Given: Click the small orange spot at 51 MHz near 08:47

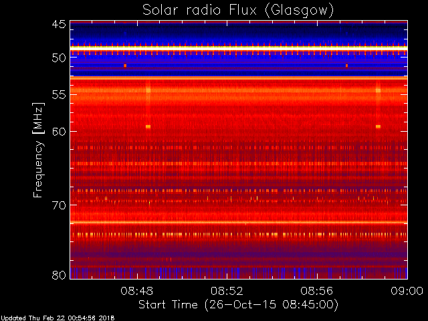Looking at the screenshot, I should (125, 66).
